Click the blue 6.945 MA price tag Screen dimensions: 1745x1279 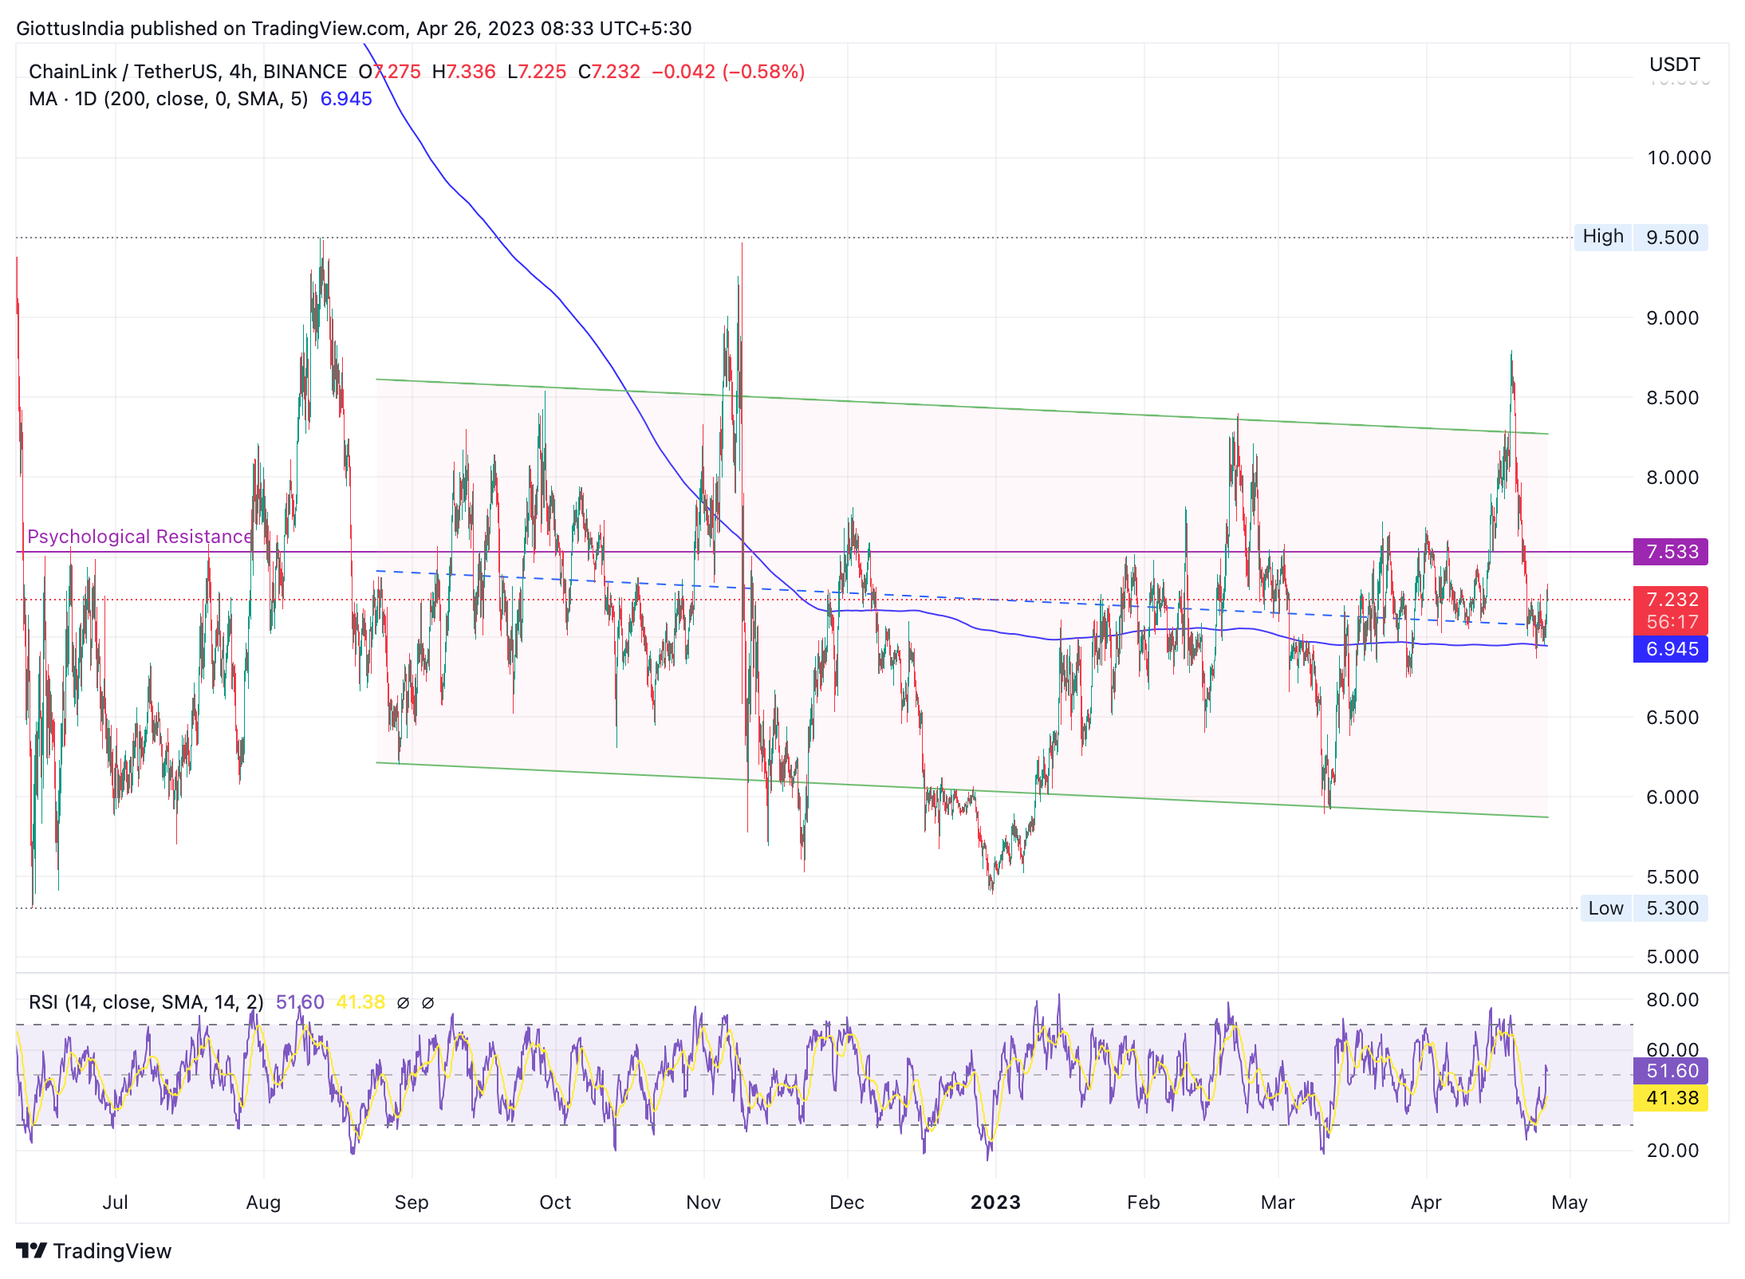(1671, 649)
